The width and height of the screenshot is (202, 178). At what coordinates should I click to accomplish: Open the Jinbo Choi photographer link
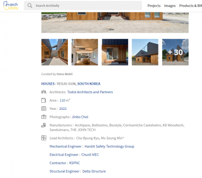point(80,117)
